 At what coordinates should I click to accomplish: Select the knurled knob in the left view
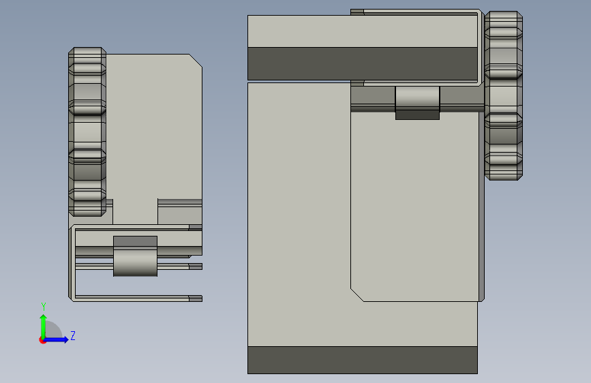click(87, 132)
